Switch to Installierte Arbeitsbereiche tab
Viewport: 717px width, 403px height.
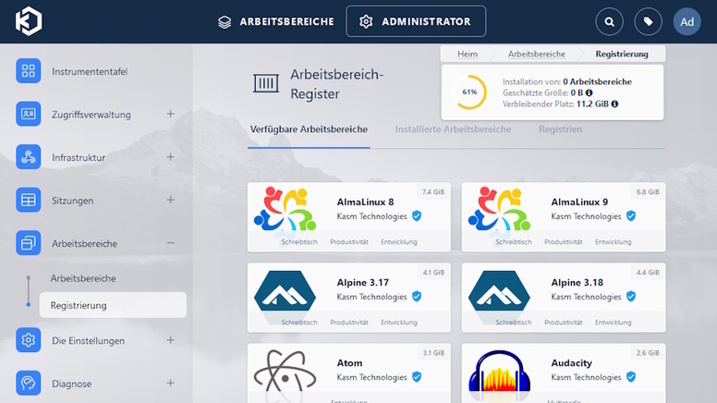(453, 129)
